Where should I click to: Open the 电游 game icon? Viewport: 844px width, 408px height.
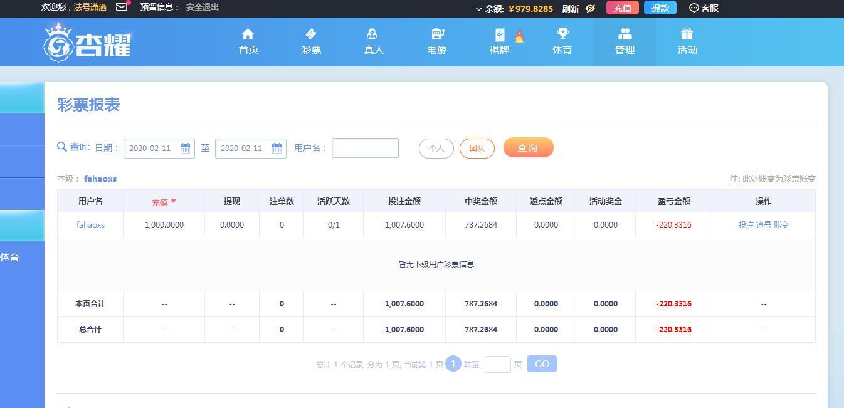tap(437, 34)
